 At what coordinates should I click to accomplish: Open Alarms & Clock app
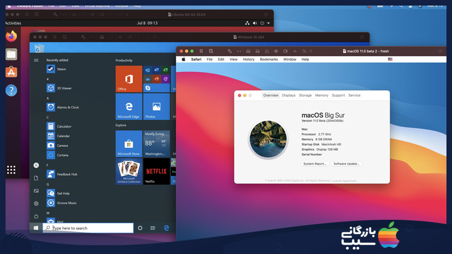click(x=63, y=107)
